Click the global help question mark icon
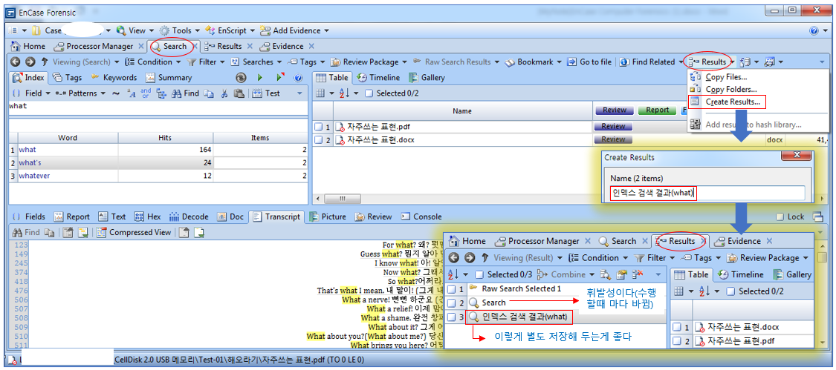Image resolution: width=836 pixels, height=370 pixels. pos(814,31)
